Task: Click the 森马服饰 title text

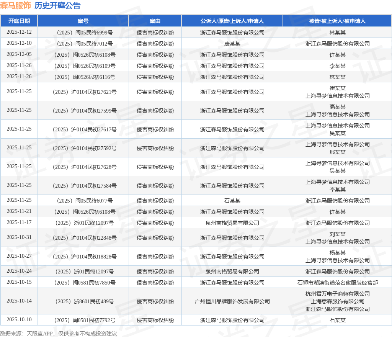Action: point(15,5)
